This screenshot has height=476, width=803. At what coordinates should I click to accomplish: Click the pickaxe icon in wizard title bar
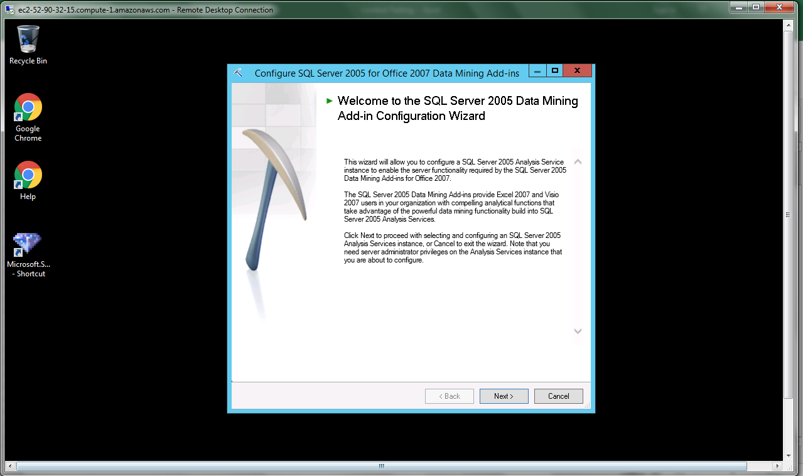(x=238, y=73)
